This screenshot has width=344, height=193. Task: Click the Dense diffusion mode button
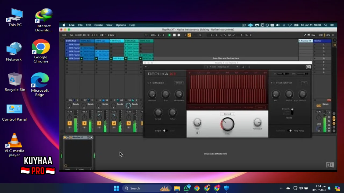point(179,83)
